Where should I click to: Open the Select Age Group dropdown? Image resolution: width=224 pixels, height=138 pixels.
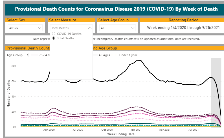(118, 28)
